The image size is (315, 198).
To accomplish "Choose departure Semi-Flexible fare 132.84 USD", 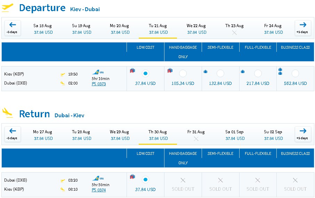I will click(220, 73).
